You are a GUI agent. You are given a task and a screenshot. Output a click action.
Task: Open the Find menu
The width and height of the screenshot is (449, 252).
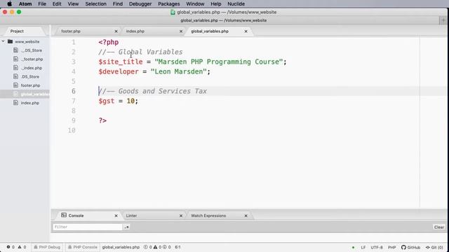tap(118, 3)
